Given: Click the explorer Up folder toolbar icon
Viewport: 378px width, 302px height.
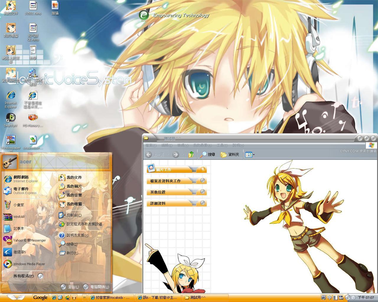Looking at the screenshot, I should click(191, 154).
